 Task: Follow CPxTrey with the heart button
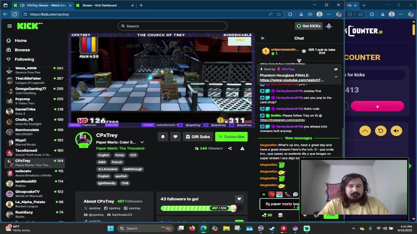175,137
